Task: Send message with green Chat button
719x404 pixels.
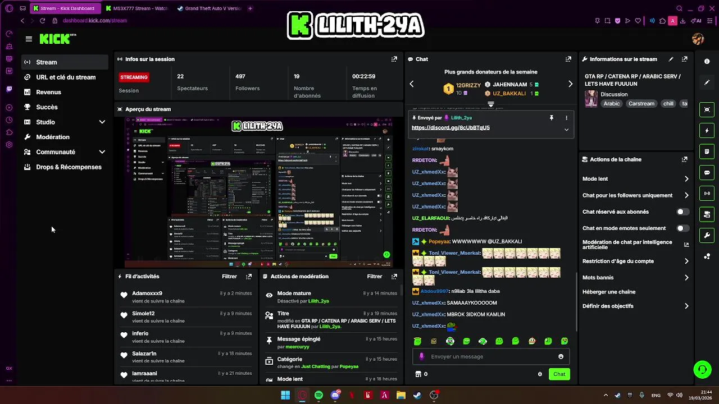Action: coord(559,374)
